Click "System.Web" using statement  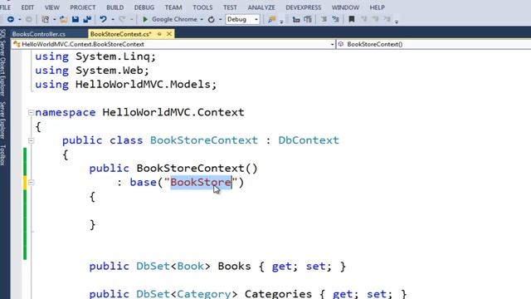pyautogui.click(x=109, y=71)
